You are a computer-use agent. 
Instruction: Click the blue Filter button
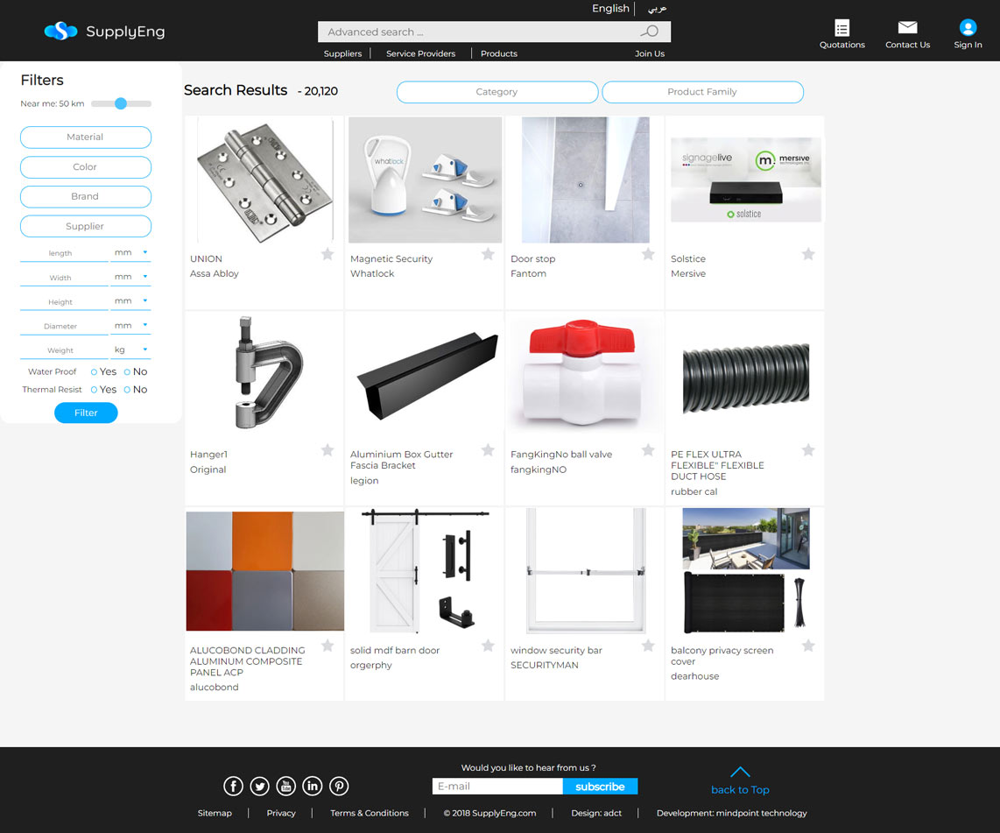coord(86,413)
